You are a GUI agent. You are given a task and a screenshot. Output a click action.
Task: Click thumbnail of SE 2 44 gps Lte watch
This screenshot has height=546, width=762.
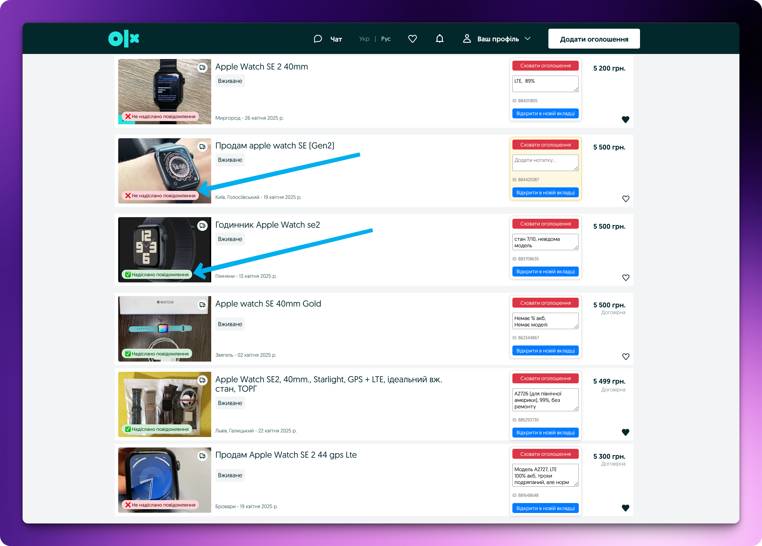(165, 479)
